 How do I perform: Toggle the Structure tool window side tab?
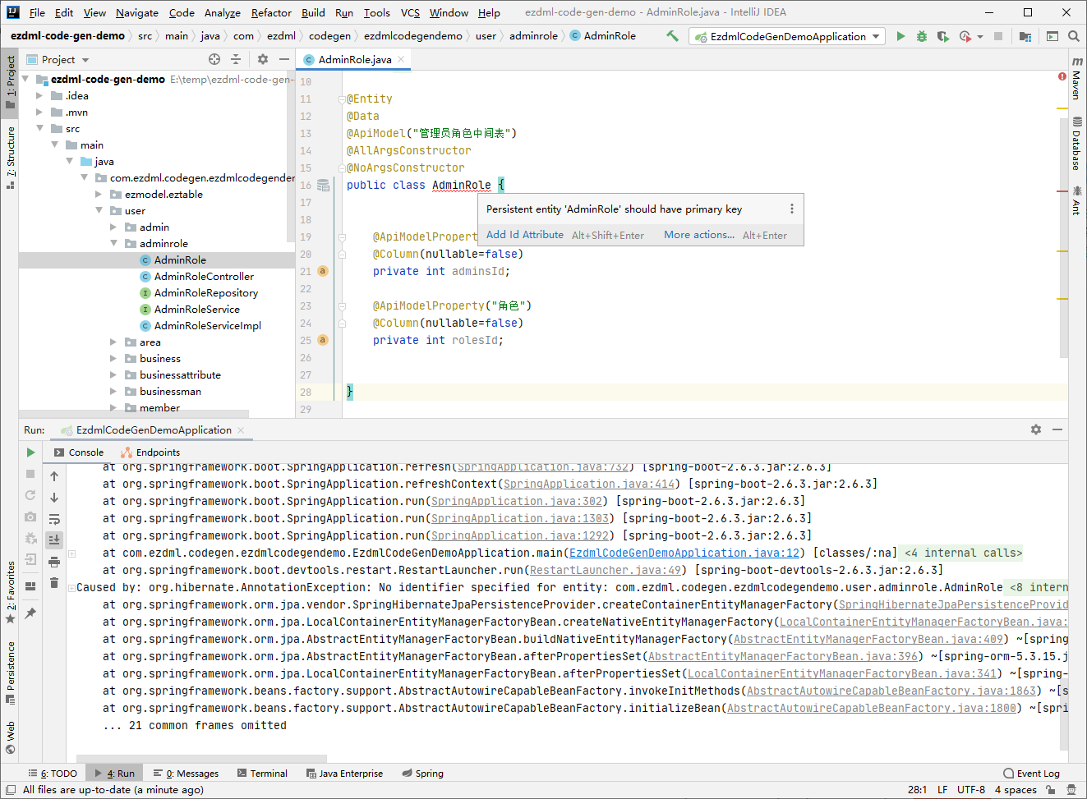pos(10,157)
